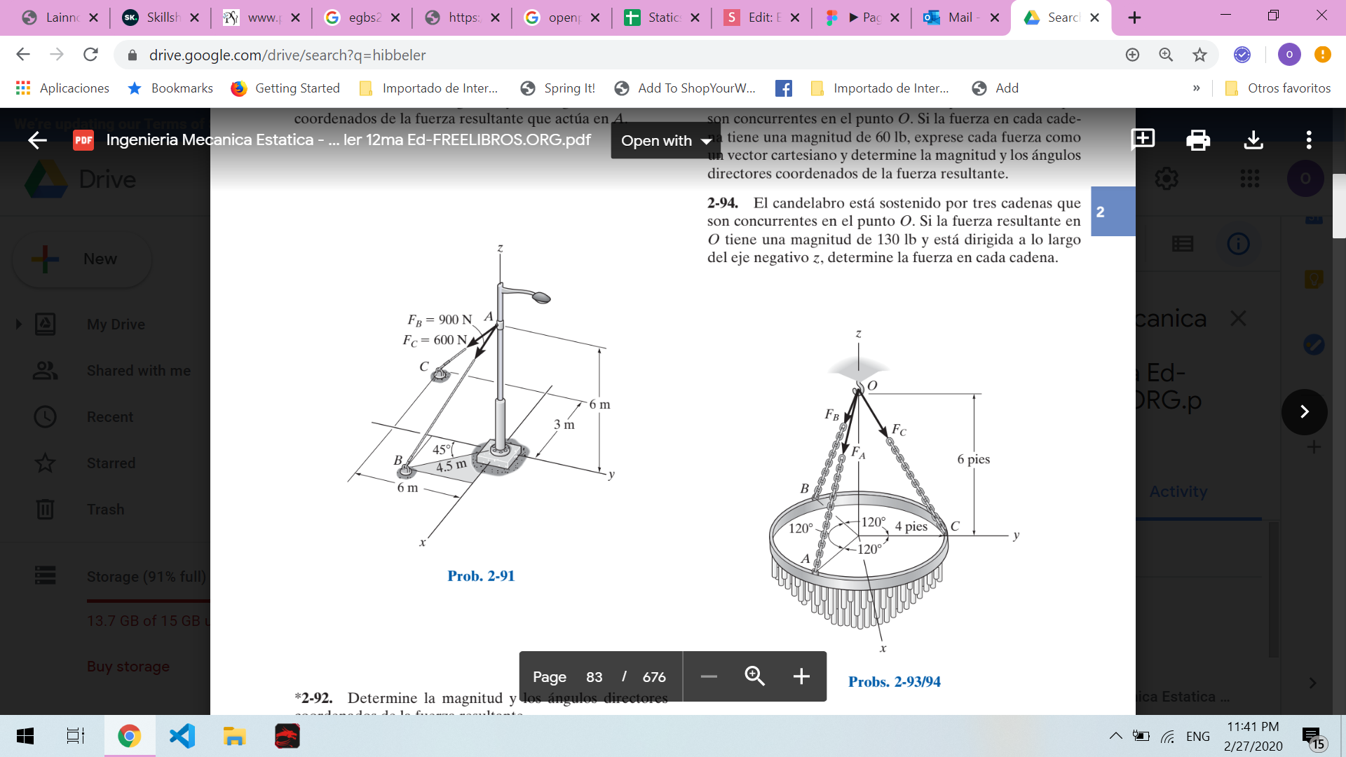Click Add to My Drive icon
This screenshot has width=1346, height=757.
(x=1143, y=139)
